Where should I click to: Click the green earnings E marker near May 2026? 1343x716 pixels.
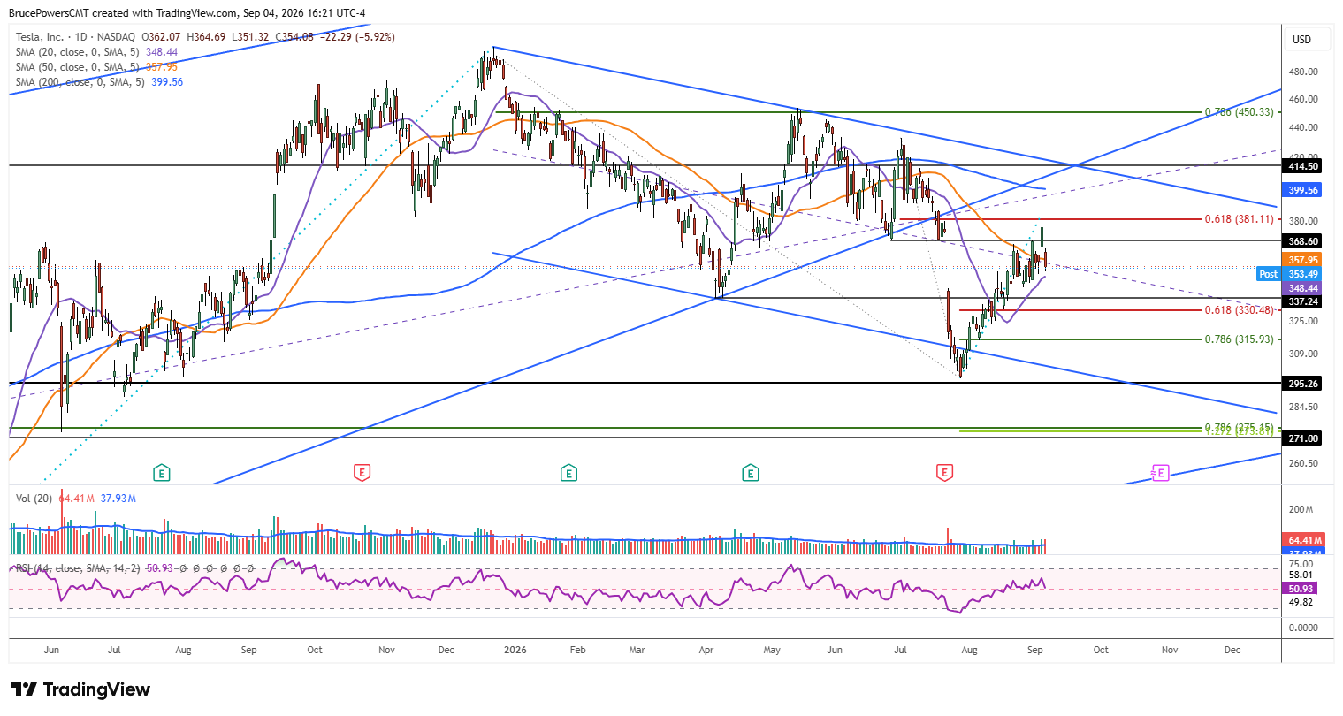pyautogui.click(x=751, y=473)
